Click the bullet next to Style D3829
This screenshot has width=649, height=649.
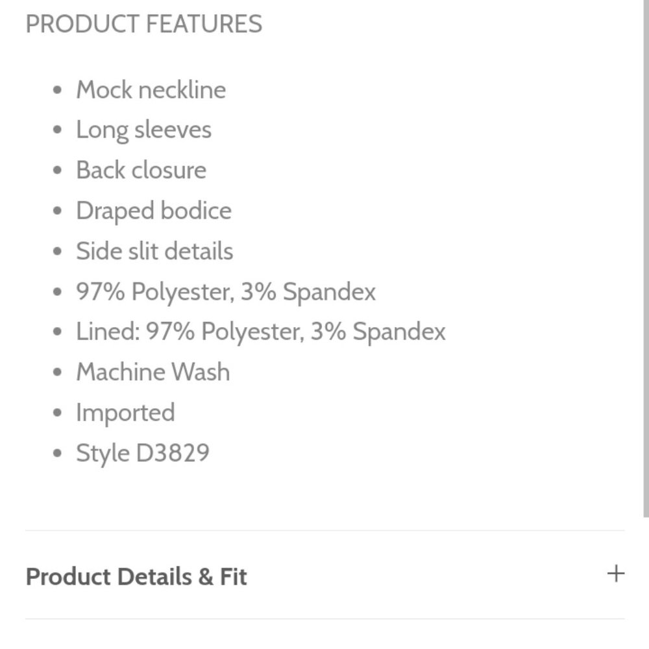point(58,453)
